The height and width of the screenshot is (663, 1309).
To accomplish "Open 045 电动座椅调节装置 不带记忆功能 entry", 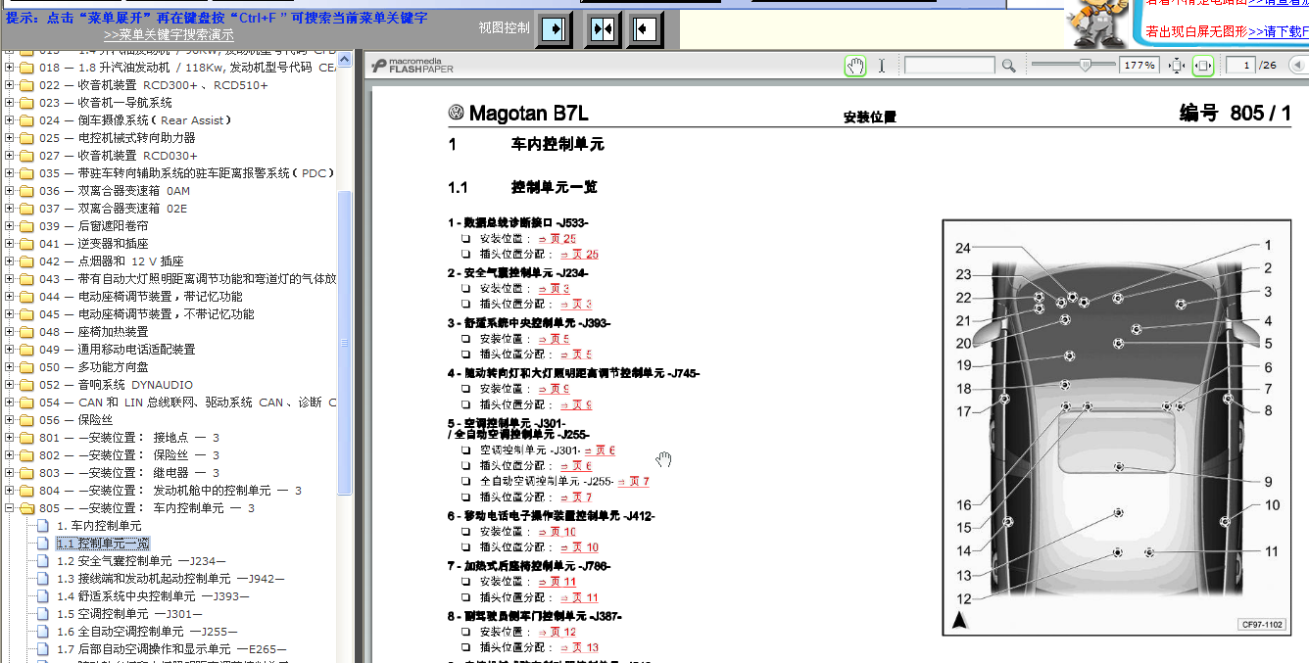I will click(146, 314).
